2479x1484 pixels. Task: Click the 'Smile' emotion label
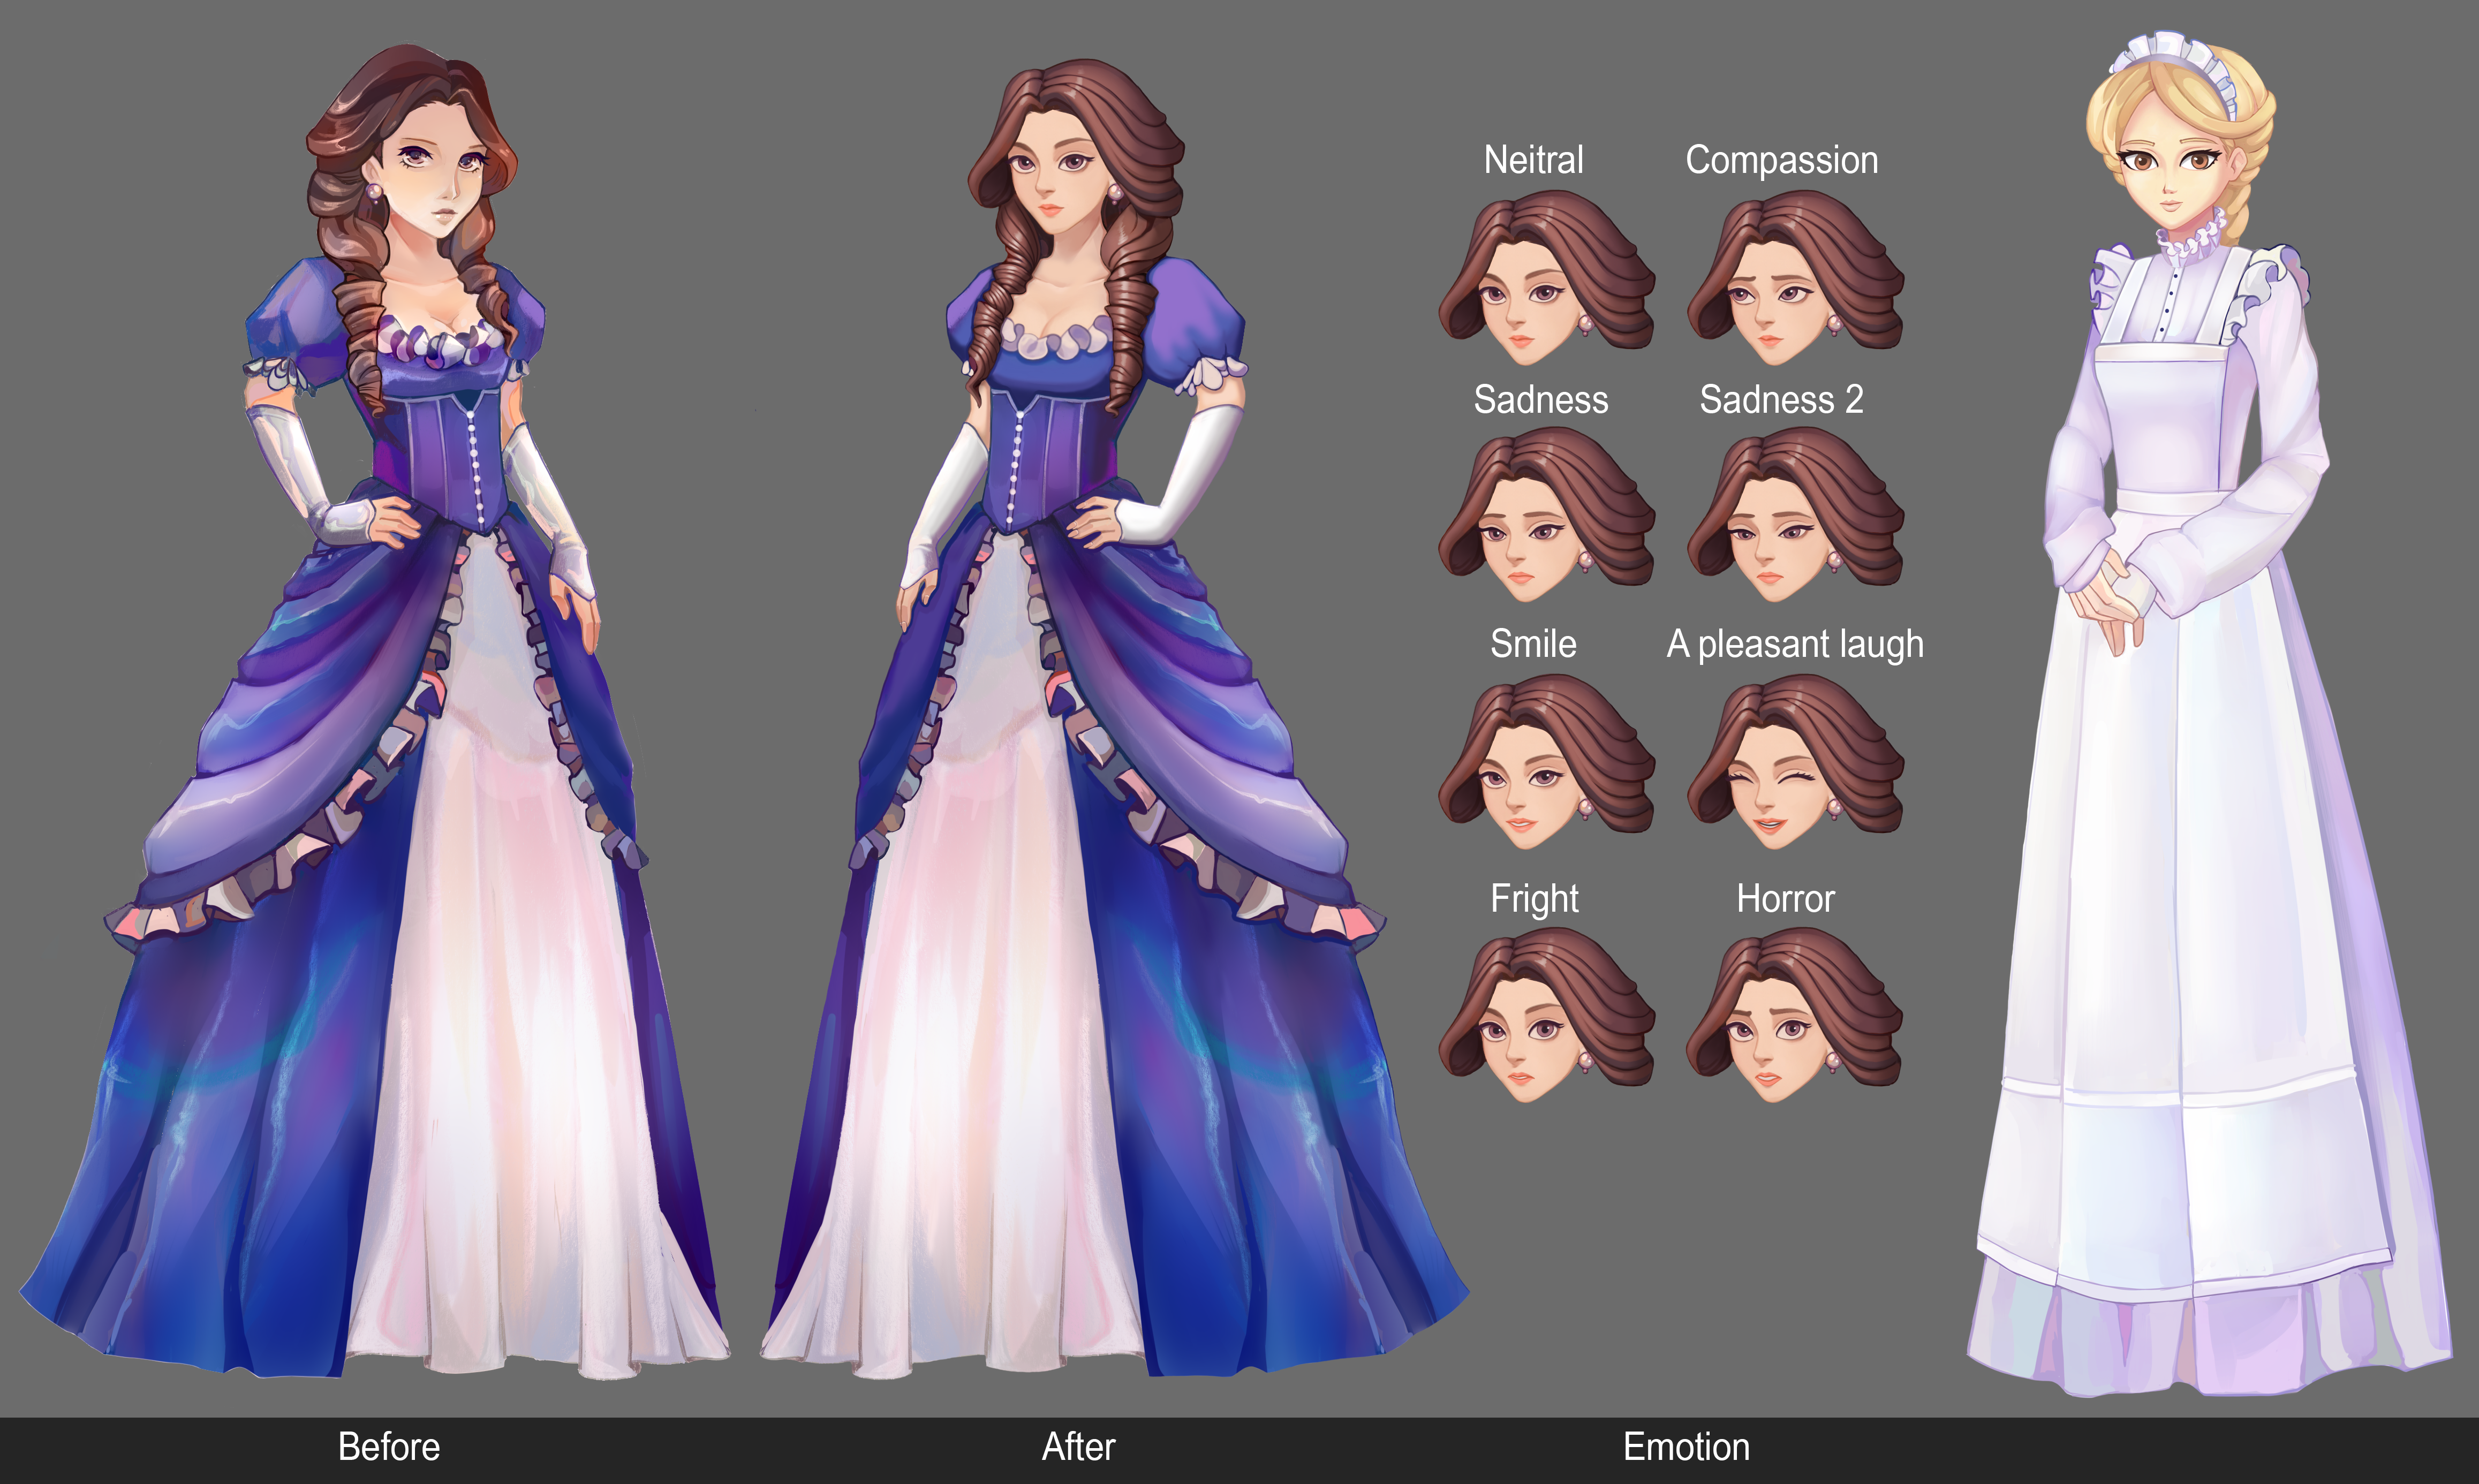[x=1533, y=643]
